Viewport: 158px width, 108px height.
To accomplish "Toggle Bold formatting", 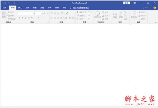I will coord(19,18).
